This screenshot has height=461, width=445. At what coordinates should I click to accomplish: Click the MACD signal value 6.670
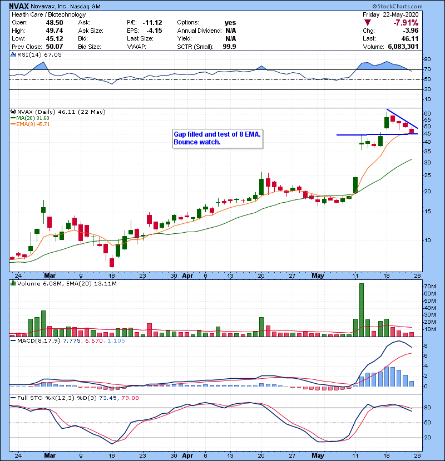(x=94, y=341)
